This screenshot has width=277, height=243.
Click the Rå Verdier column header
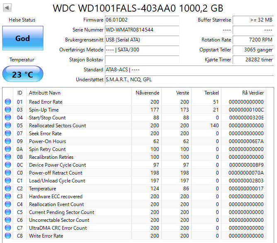pos(253,92)
